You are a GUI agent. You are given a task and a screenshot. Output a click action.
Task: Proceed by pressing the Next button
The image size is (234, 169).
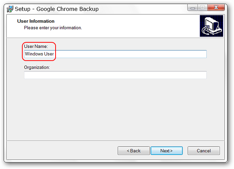point(166,151)
